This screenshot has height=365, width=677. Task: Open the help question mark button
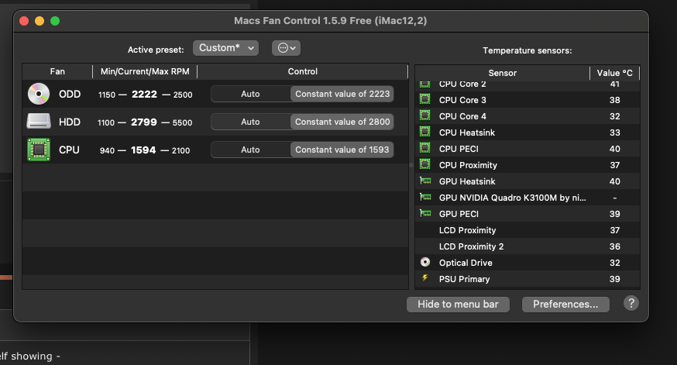tap(631, 303)
